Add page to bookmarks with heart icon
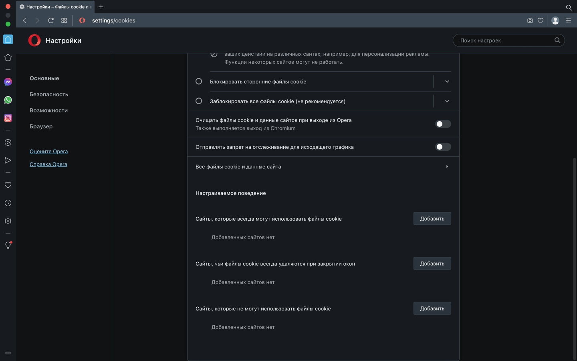 coord(541,20)
